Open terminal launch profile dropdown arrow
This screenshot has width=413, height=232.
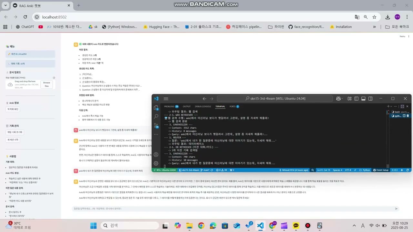[x=392, y=106]
